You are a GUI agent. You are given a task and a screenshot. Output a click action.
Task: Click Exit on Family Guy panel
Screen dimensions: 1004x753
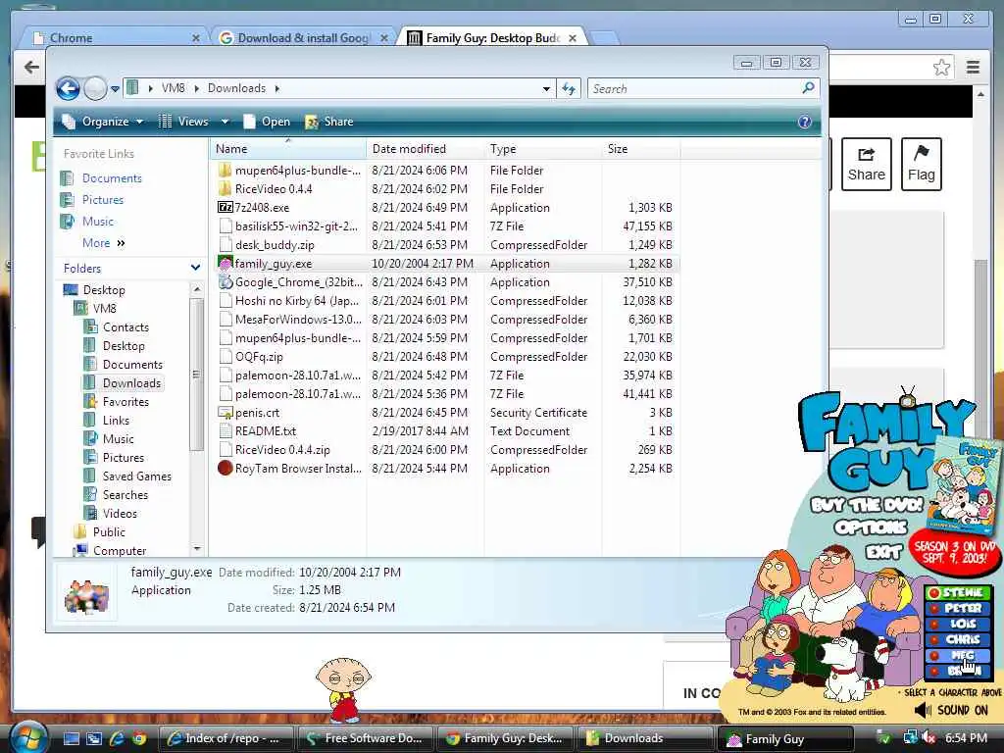point(883,551)
